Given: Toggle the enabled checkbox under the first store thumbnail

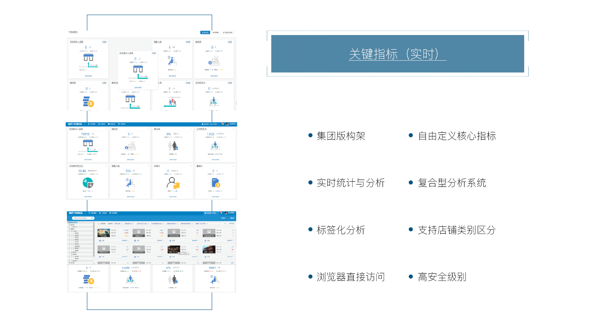Looking at the screenshot, I should pos(100,240).
